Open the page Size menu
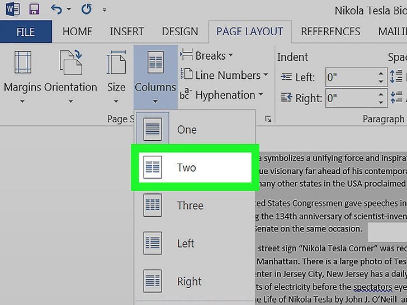The width and height of the screenshot is (407, 305). click(116, 77)
